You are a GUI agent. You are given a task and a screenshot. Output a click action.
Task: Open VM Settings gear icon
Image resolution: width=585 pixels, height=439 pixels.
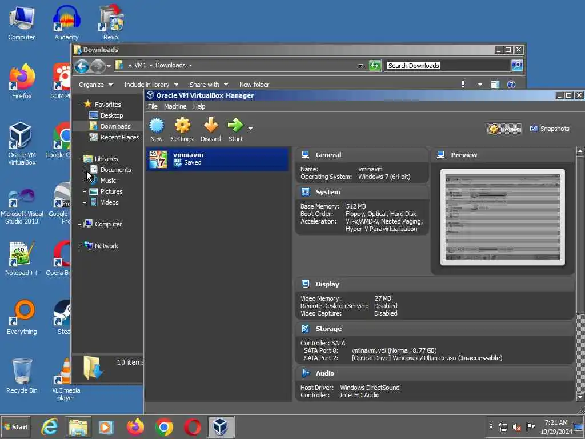[182, 125]
